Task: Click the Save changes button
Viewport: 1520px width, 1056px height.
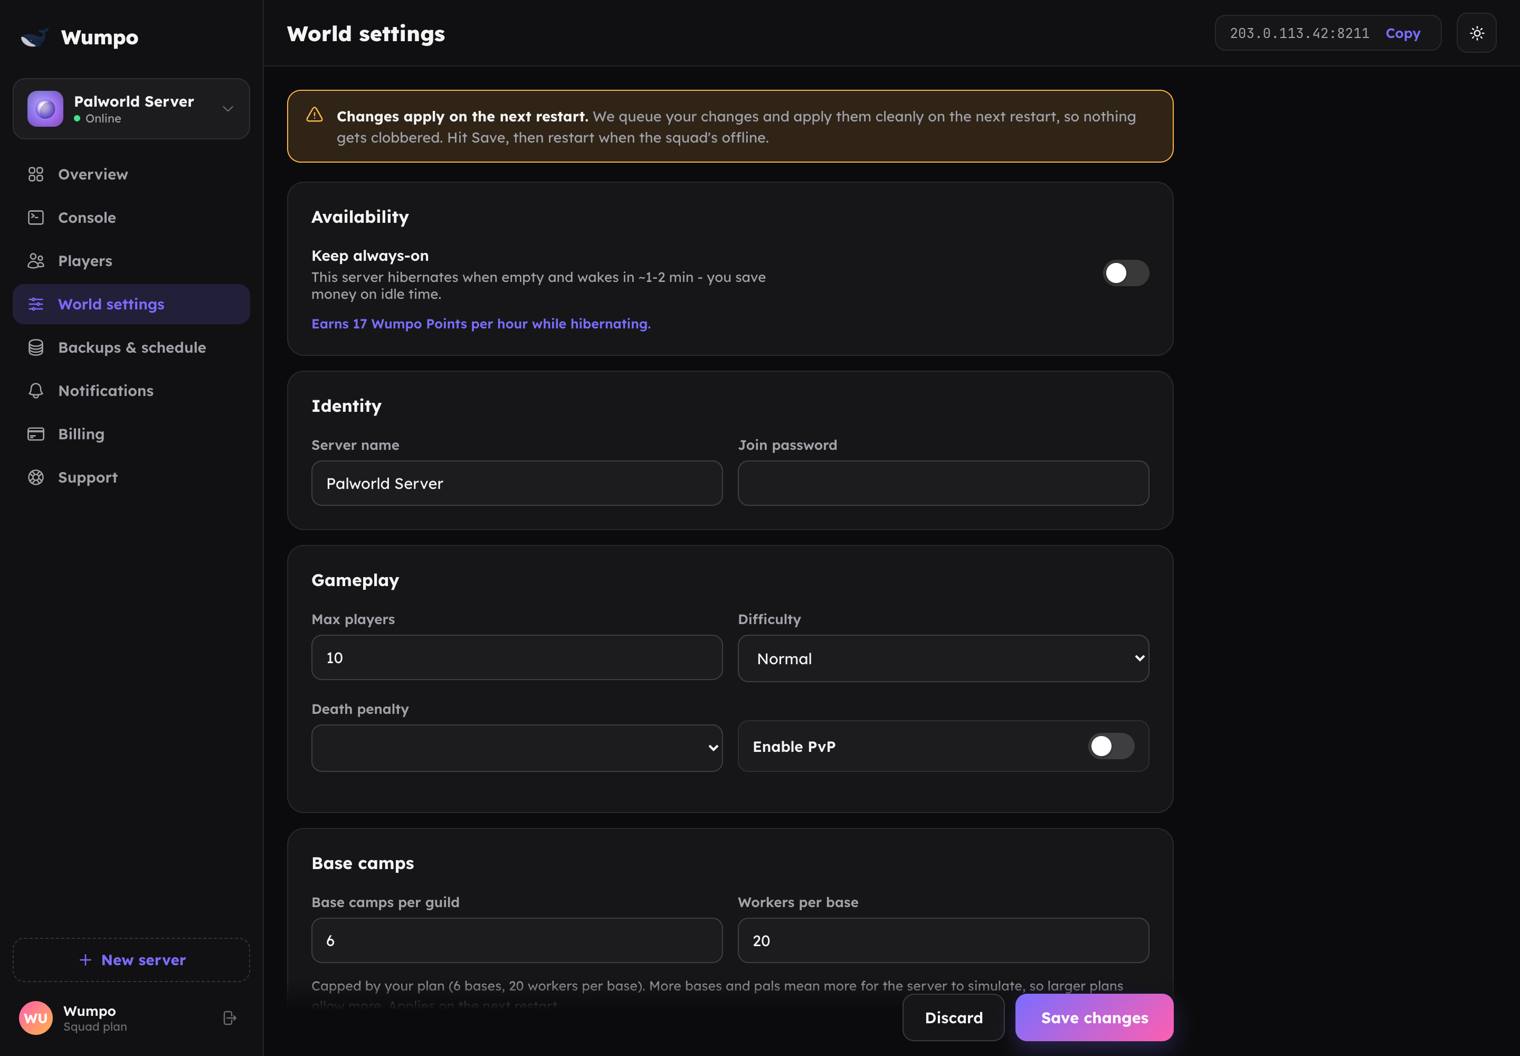Action: coord(1094,1017)
